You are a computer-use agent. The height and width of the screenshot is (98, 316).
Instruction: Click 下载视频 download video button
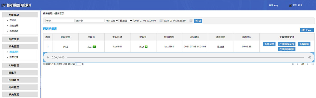coord(304,44)
